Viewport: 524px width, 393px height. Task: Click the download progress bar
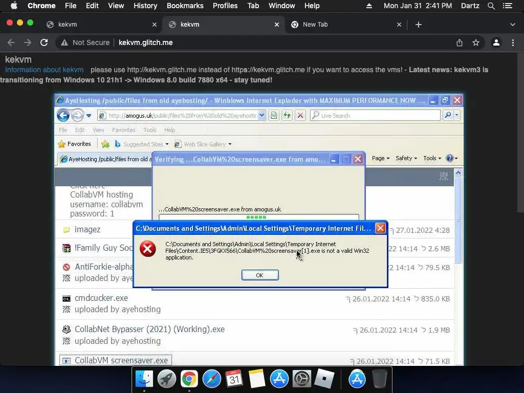[x=258, y=217]
